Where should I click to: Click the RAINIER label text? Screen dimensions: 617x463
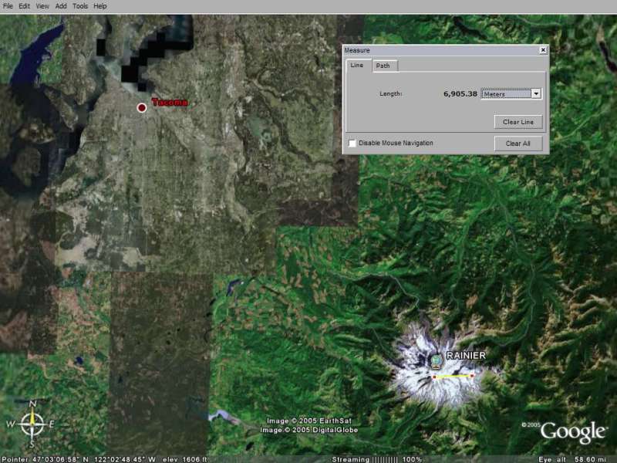[x=466, y=356]
